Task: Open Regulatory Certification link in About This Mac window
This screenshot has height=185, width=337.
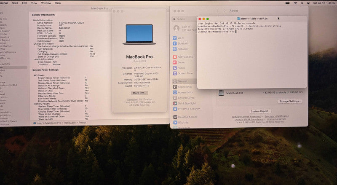Action: click(x=139, y=99)
